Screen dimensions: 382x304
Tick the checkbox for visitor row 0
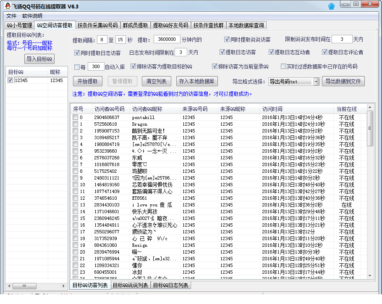[x=75, y=117]
